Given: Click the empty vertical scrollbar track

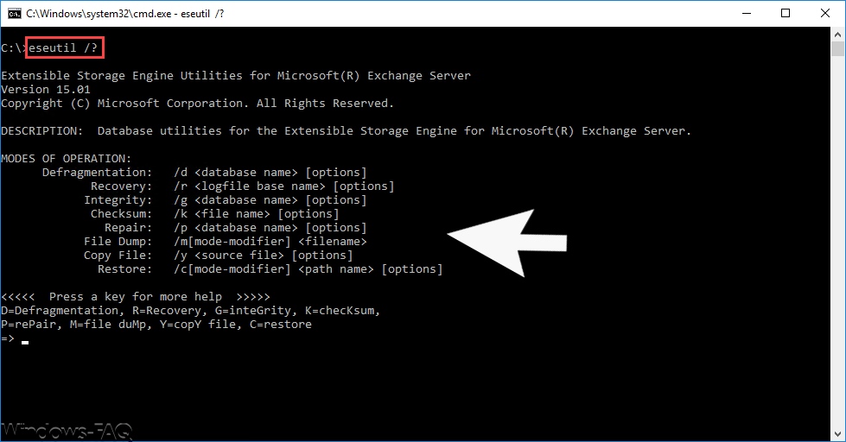Looking at the screenshot, I should (837, 242).
